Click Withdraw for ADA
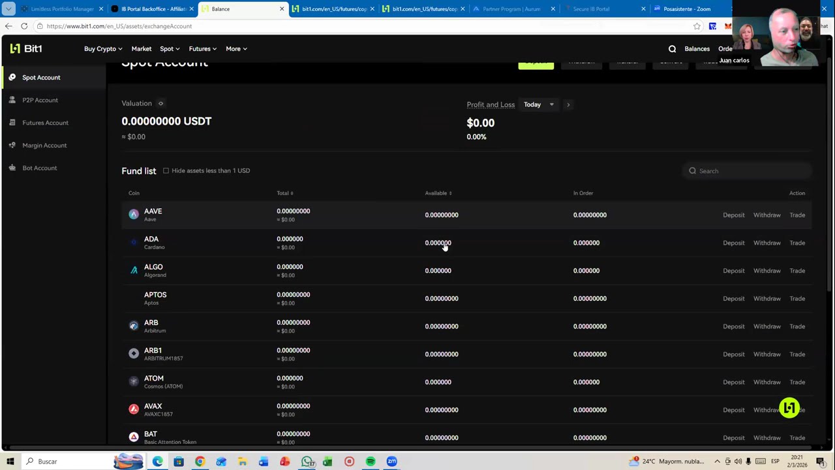 [x=767, y=243]
